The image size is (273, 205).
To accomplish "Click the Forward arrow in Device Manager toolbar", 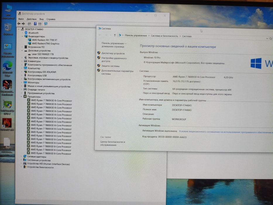I will click(23, 24).
